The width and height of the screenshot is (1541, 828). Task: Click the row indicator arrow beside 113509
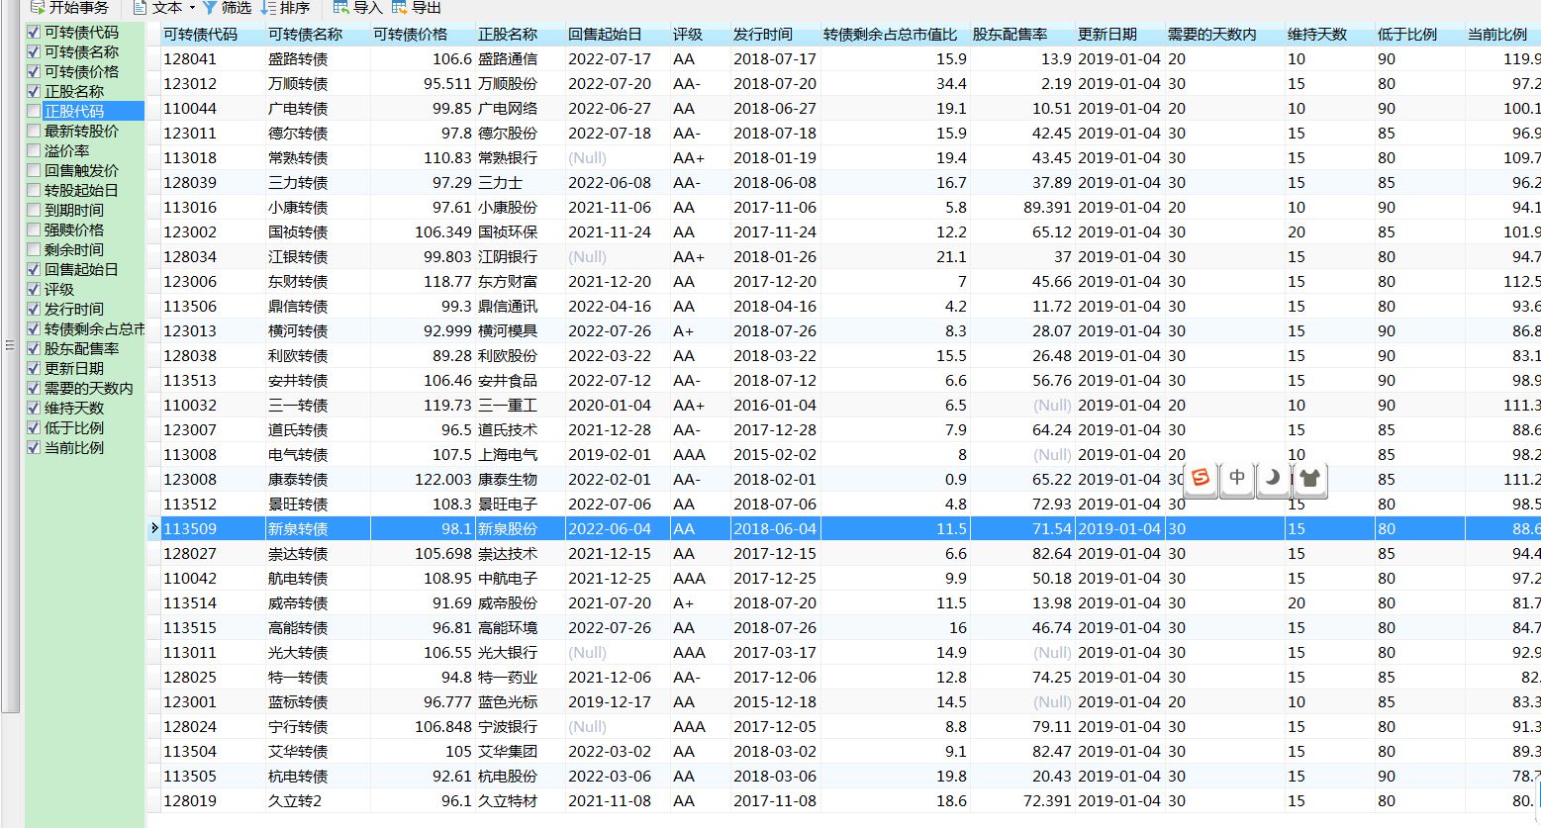coord(154,528)
